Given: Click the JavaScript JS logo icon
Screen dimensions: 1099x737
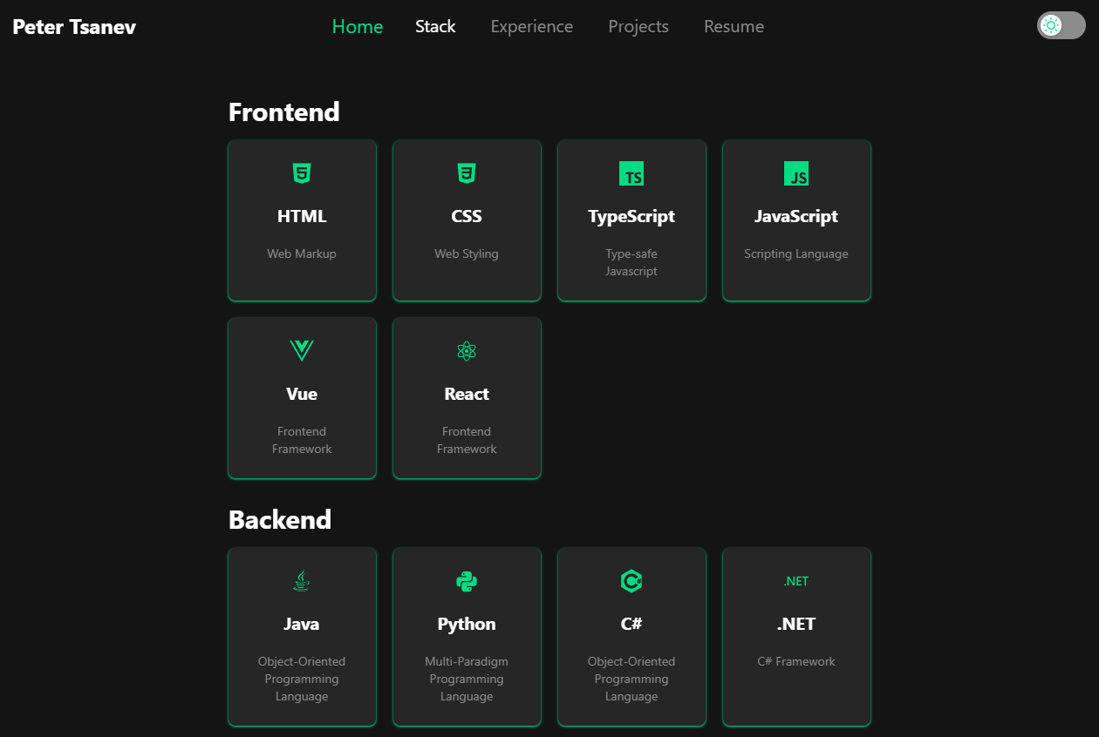Looking at the screenshot, I should click(796, 173).
